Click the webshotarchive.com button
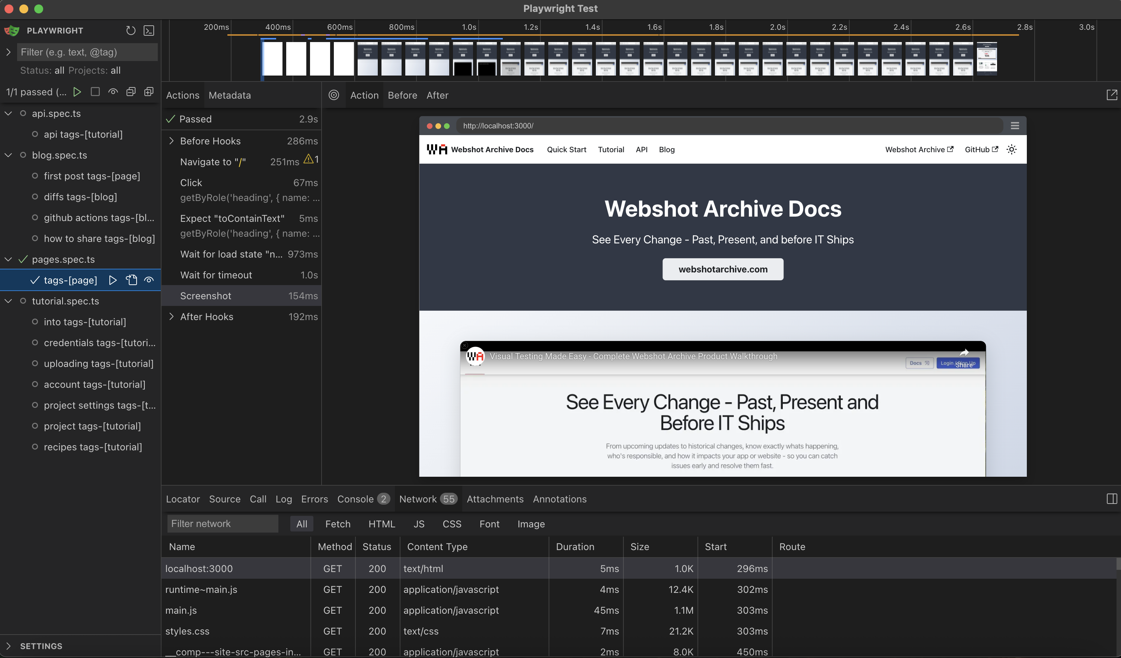 (x=722, y=269)
